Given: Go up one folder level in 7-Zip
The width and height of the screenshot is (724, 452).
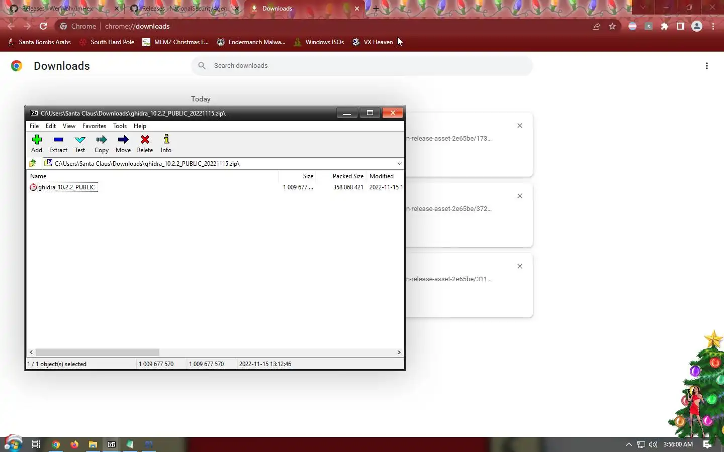Looking at the screenshot, I should coord(33,163).
